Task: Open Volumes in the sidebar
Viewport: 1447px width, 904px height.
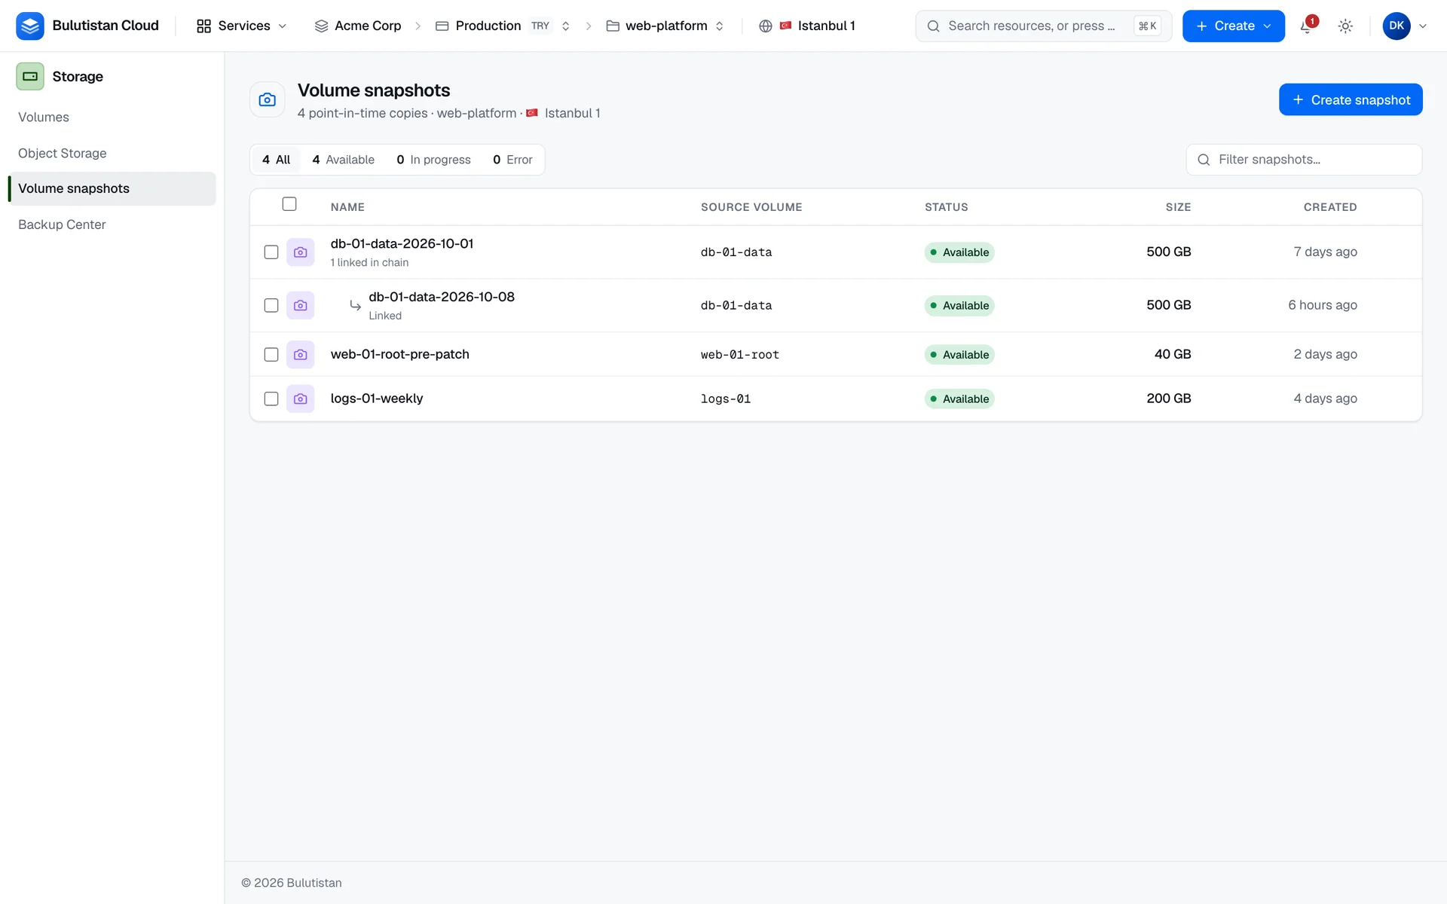Action: 112,117
